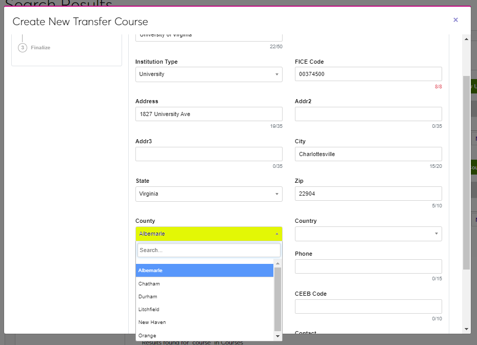
Task: Select Orange in county list
Action: pos(205,335)
